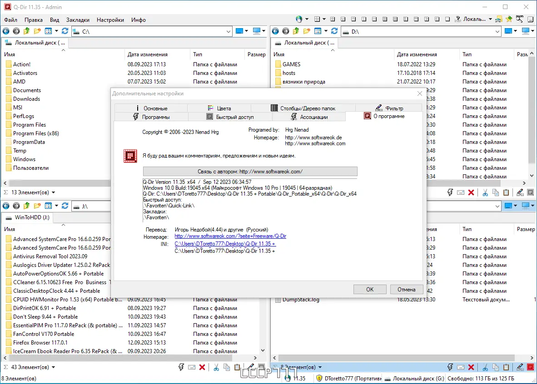
Task: Create a new folder in the C:\ pane
Action: (x=37, y=31)
